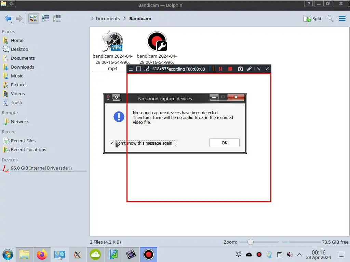Activate the Bandicam drawing pencil tool
Viewport: 350px width, 262px height.
coord(249,69)
